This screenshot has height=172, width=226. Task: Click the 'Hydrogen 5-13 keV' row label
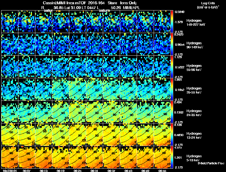[194, 158]
